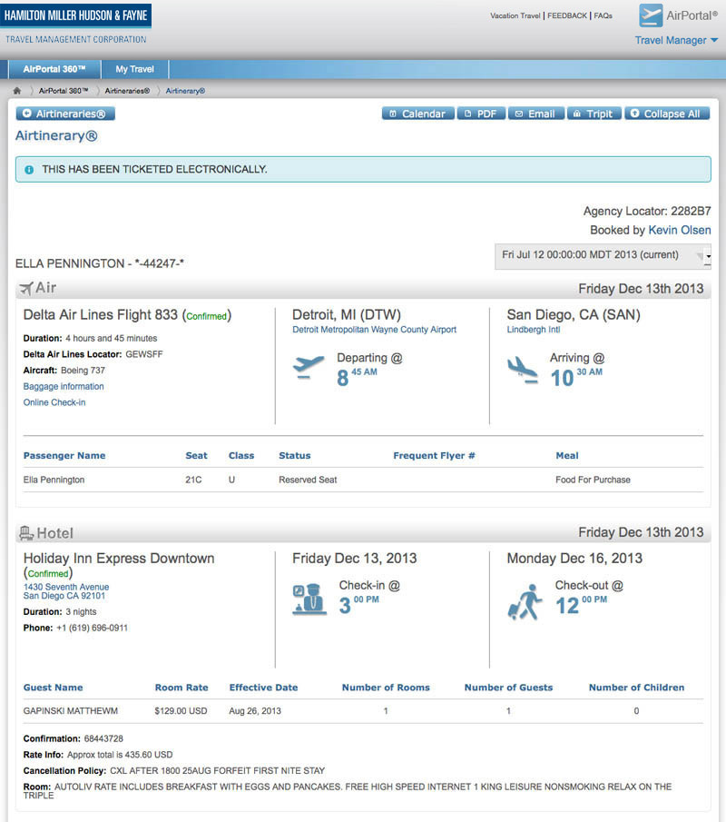Click the Aircraft Boeing 737 text
726x822 pixels.
tap(64, 371)
